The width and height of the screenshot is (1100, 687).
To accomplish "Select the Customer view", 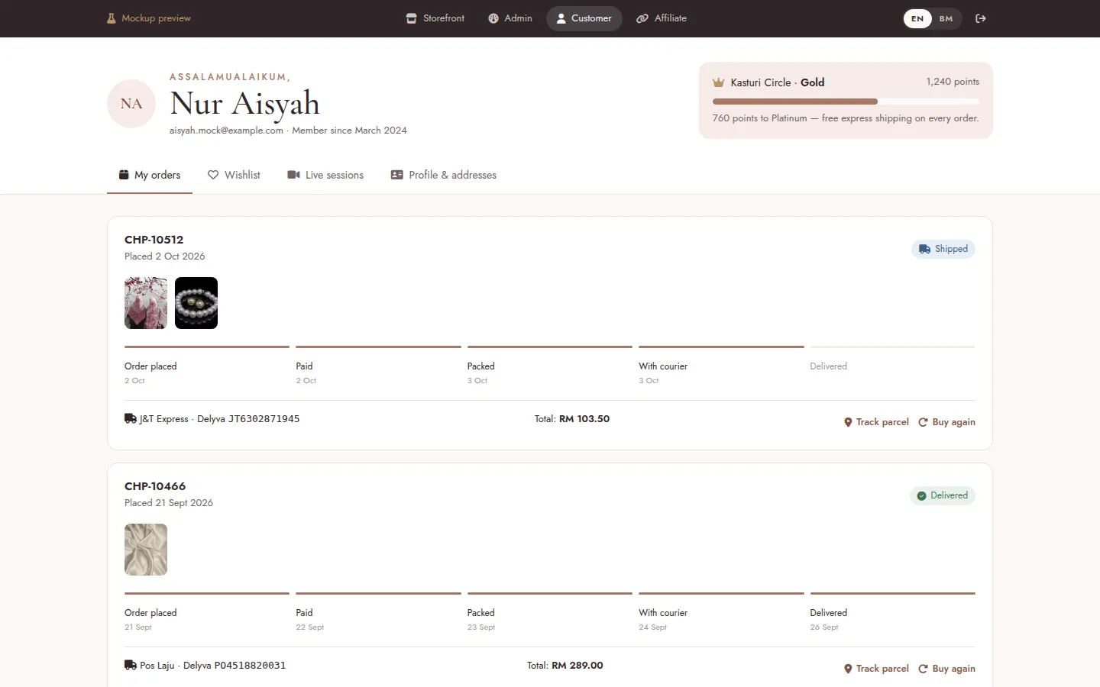I will coord(584,18).
